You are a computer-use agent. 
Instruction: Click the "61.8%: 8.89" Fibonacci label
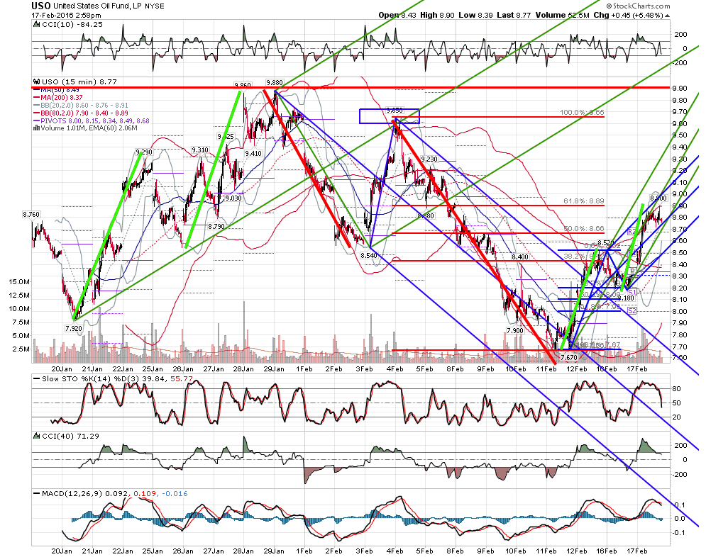click(x=583, y=201)
